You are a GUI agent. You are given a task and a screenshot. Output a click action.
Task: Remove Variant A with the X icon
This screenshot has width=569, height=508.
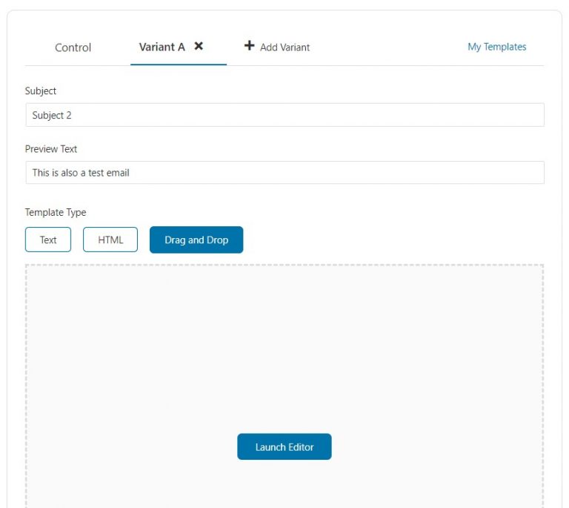click(199, 46)
